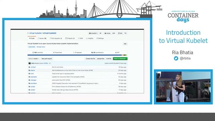Click Manage topics
Viewport: 215px width, 121px height.
coord(41,47)
